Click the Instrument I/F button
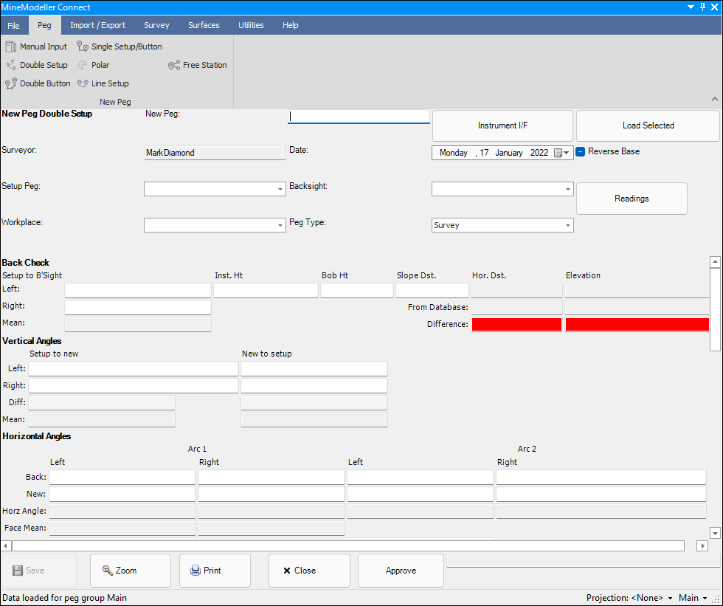Image resolution: width=723 pixels, height=606 pixels. [x=502, y=125]
